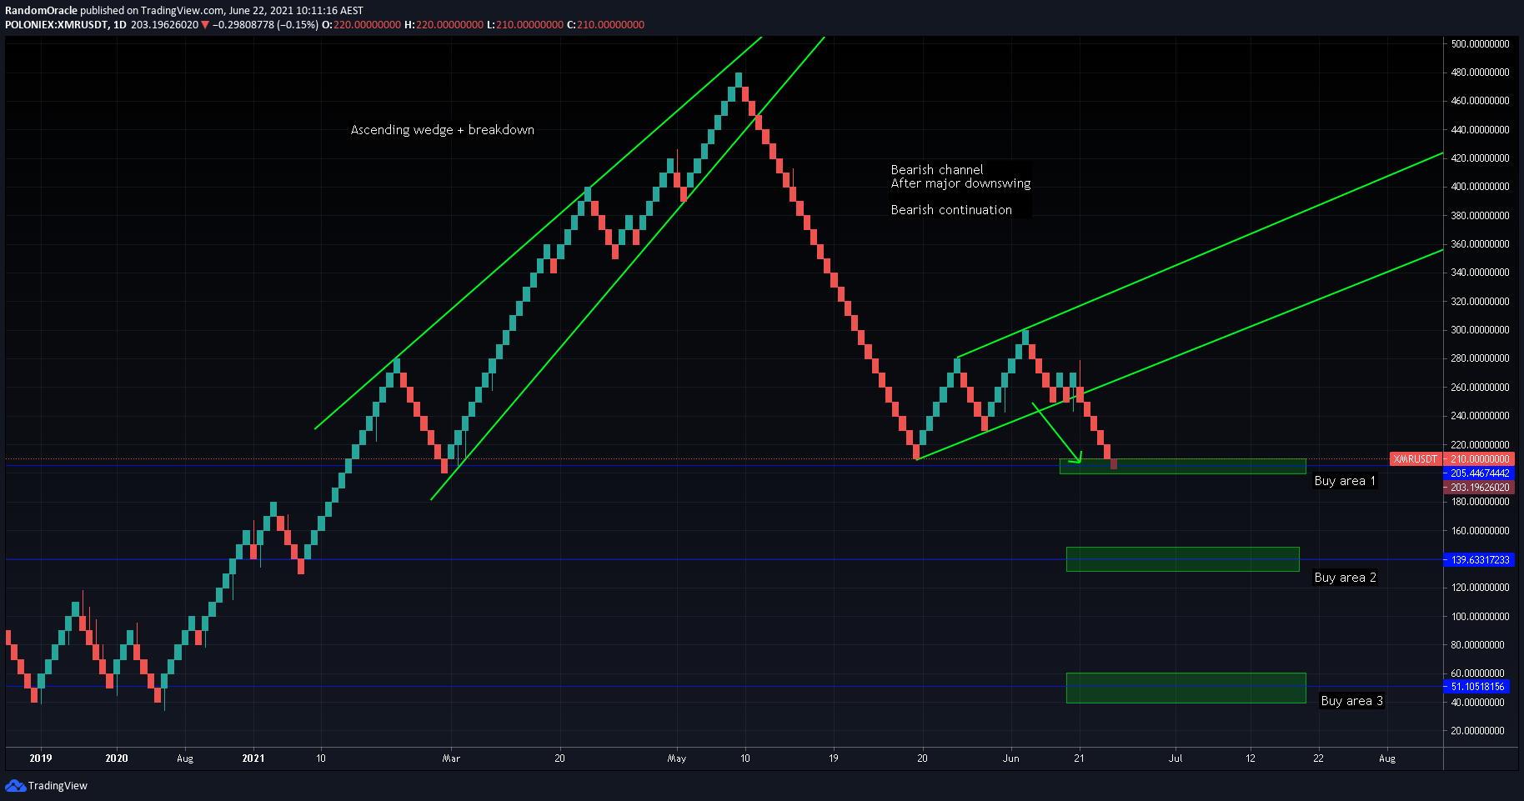
Task: Click the open value O:220.00000000
Action: point(362,25)
